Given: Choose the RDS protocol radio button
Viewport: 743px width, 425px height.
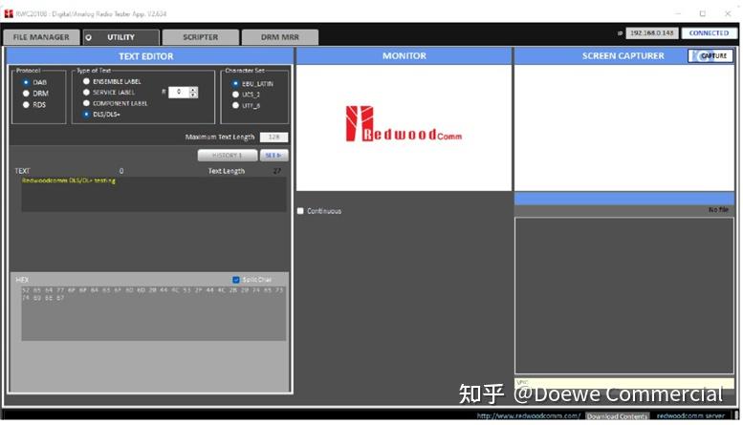Looking at the screenshot, I should pyautogui.click(x=26, y=105).
